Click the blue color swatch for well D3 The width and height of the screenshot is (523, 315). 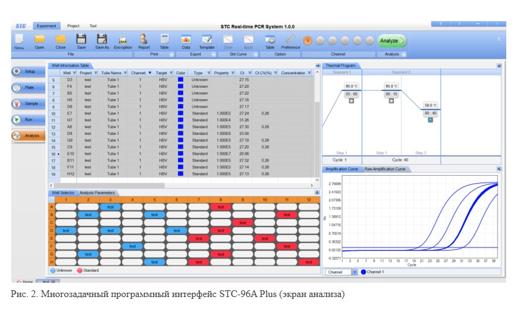(180, 80)
